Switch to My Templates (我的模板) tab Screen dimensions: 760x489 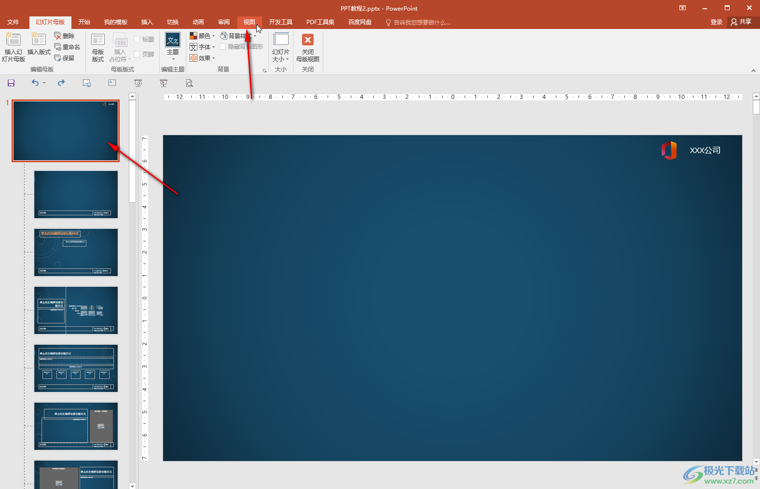(116, 22)
